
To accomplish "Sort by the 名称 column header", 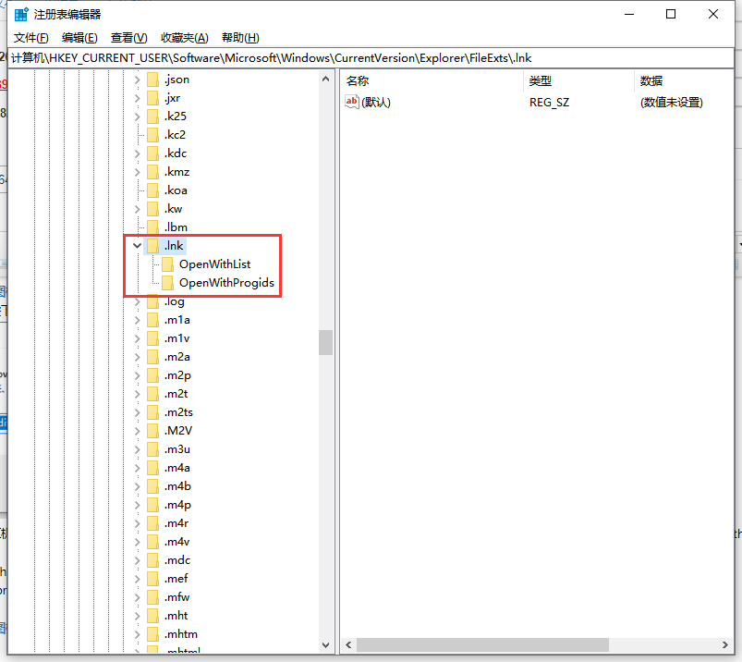I will pos(358,80).
